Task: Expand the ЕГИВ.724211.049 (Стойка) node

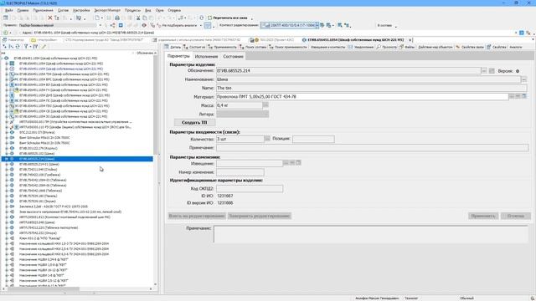Action: click(x=7, y=170)
